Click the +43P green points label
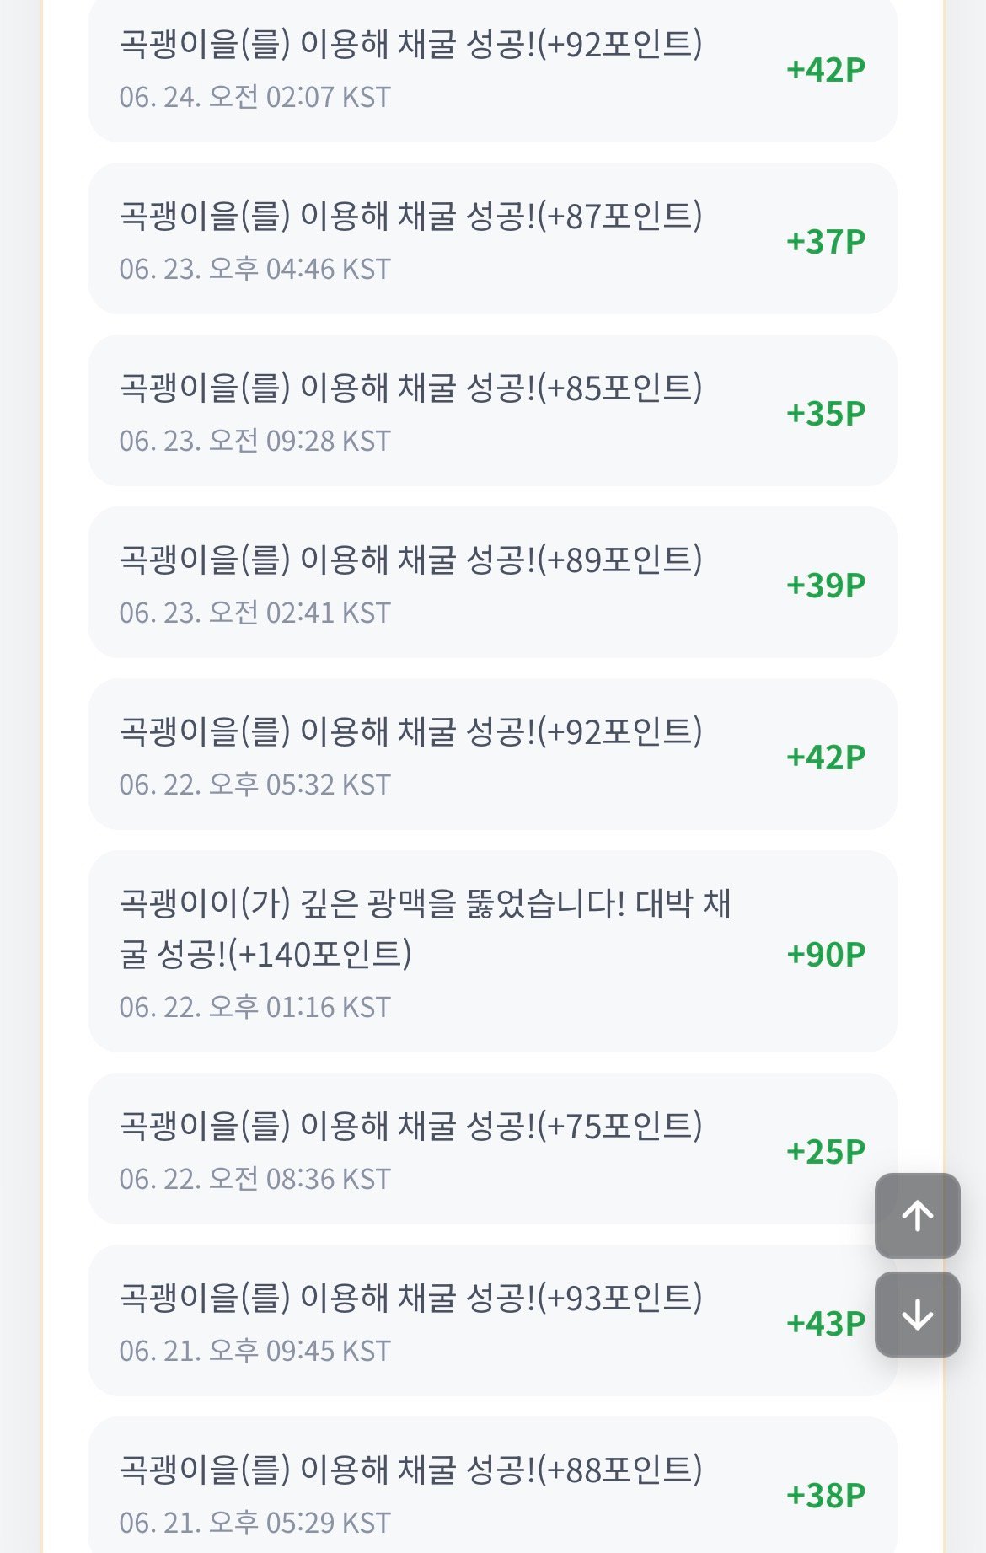 click(x=826, y=1324)
